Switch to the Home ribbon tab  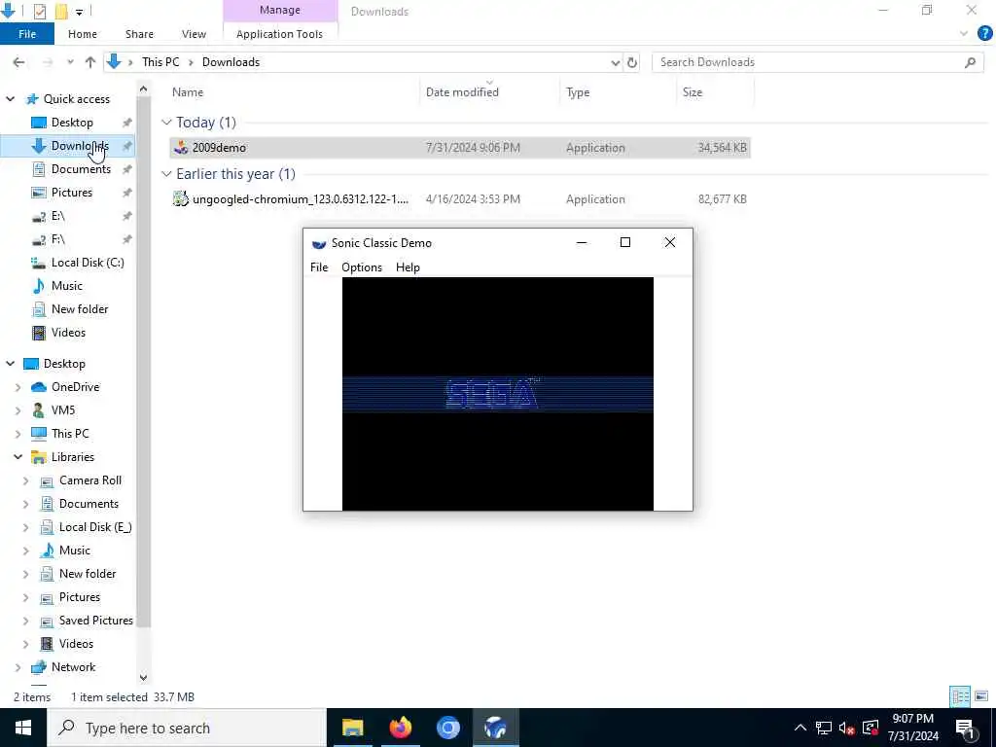click(x=83, y=34)
